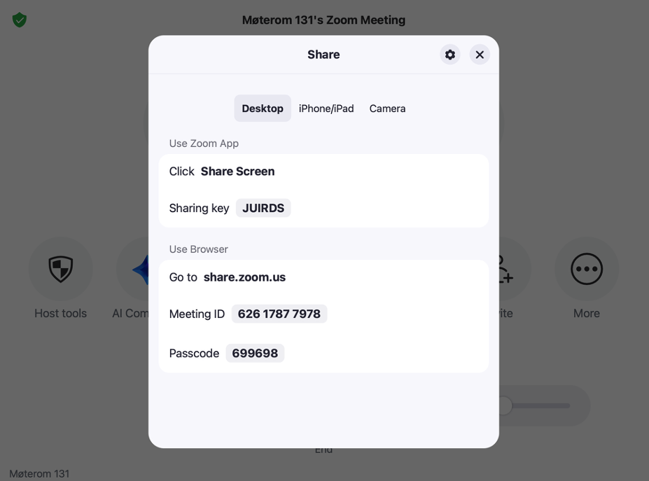
Task: Click the Use Browser heading
Action: [x=198, y=249]
